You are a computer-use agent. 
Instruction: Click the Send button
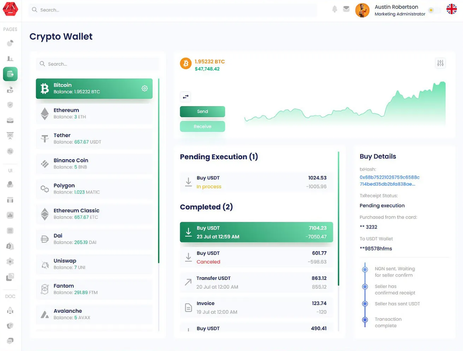pyautogui.click(x=203, y=112)
